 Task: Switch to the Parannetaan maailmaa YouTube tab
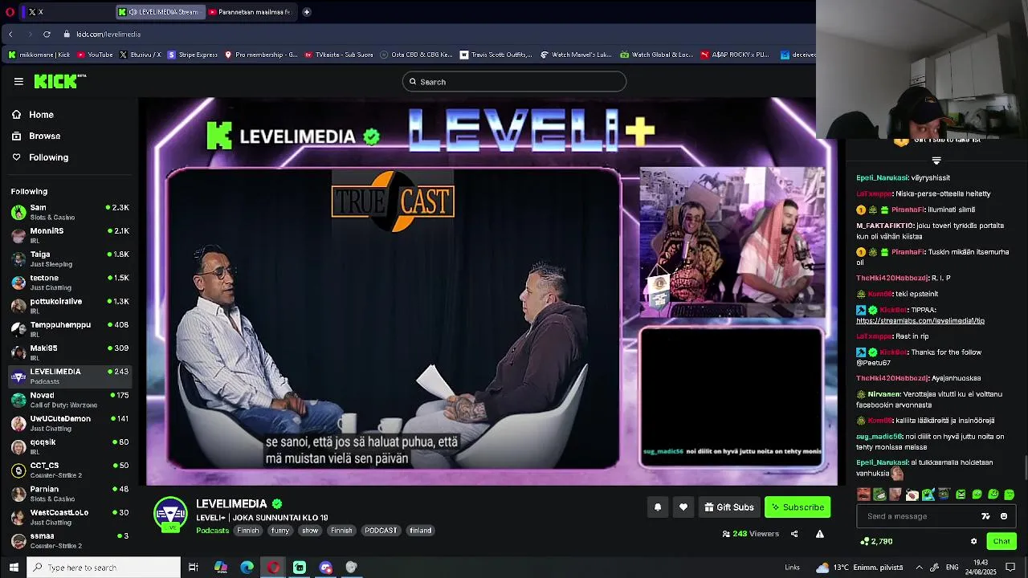252,12
